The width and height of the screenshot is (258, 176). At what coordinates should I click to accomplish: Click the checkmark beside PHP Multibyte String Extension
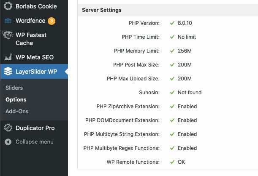pyautogui.click(x=172, y=134)
